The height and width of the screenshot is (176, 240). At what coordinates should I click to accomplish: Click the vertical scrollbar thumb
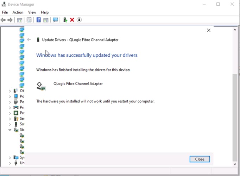coord(235,118)
